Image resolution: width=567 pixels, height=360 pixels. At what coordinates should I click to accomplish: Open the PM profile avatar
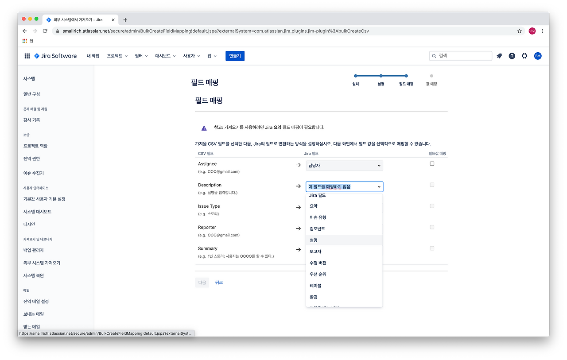click(x=537, y=56)
